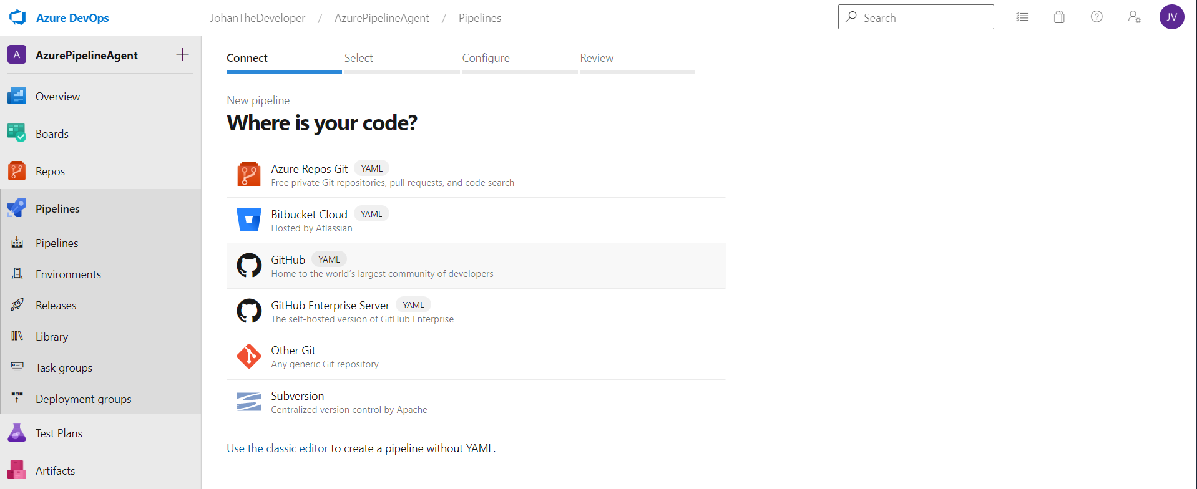The width and height of the screenshot is (1197, 489).
Task: Click the Azure DevOps logo icon
Action: [17, 17]
